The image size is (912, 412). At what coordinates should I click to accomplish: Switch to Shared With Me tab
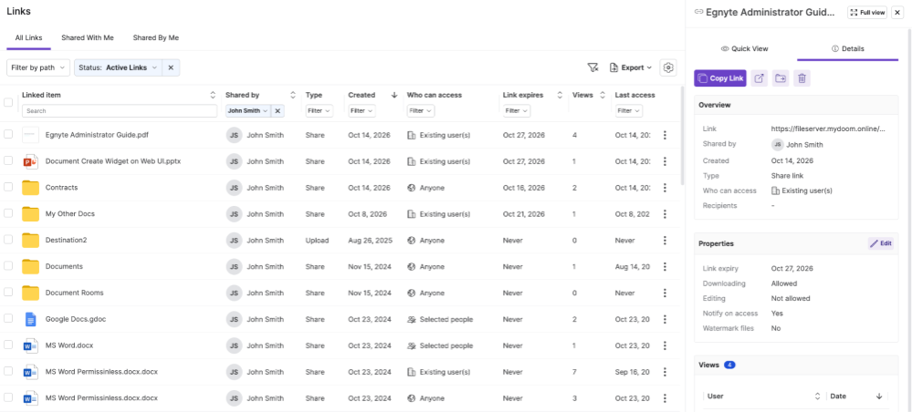click(88, 37)
